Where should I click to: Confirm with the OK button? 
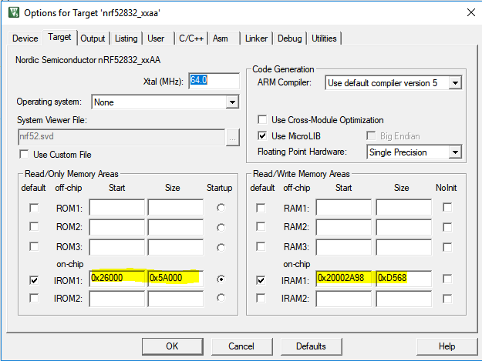tap(173, 346)
